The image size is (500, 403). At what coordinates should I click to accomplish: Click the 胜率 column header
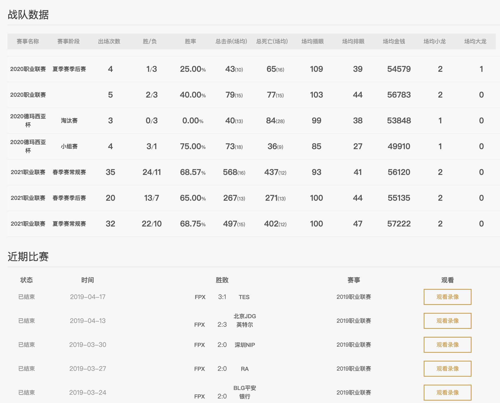[190, 41]
